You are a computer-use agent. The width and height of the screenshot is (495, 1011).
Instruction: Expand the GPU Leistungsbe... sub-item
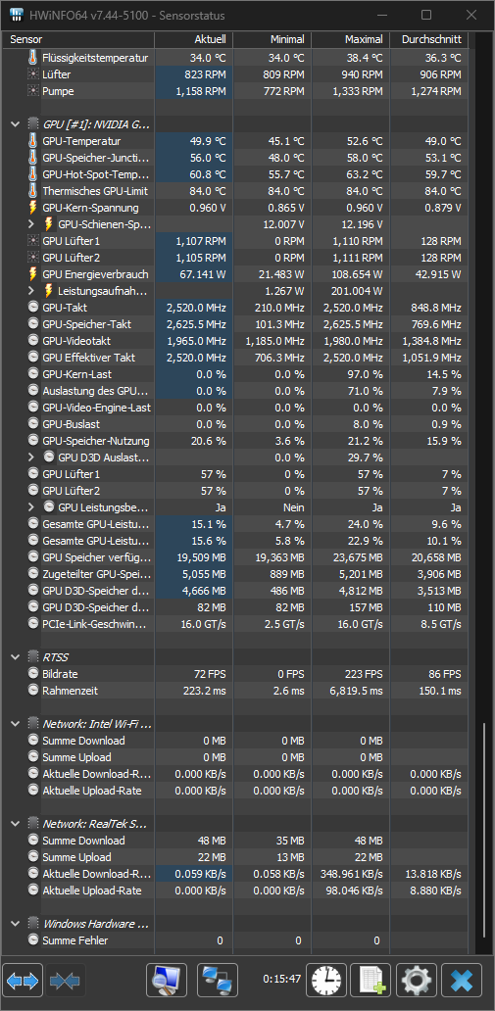(x=32, y=507)
